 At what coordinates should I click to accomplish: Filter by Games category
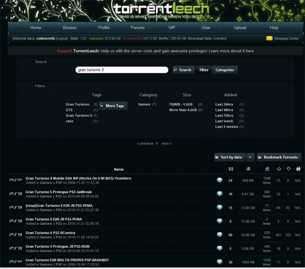point(144,104)
